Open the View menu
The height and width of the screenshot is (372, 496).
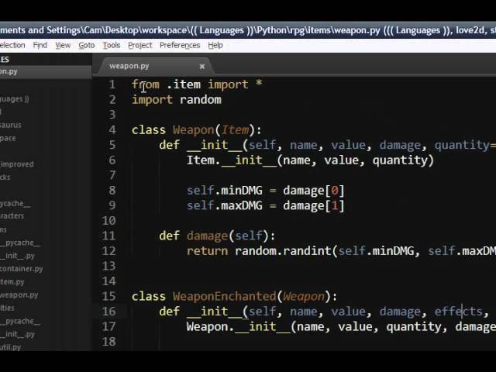point(63,45)
